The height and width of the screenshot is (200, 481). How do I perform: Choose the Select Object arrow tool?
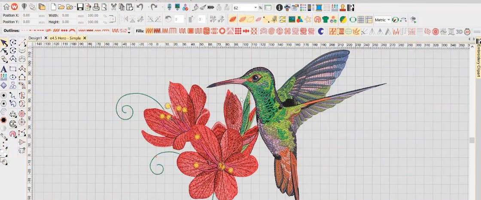coord(4,42)
